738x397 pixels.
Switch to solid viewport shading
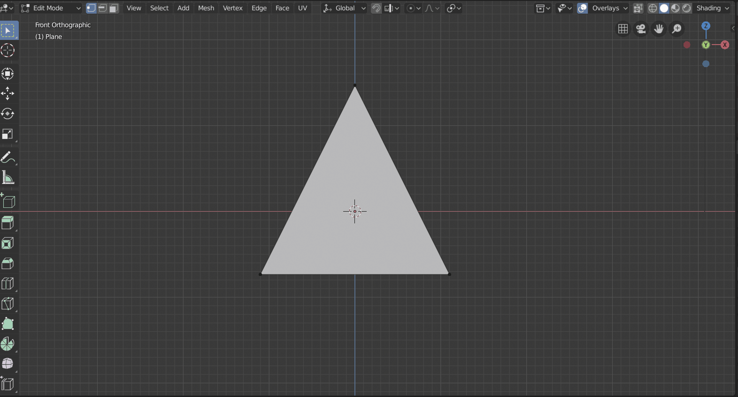coord(664,8)
